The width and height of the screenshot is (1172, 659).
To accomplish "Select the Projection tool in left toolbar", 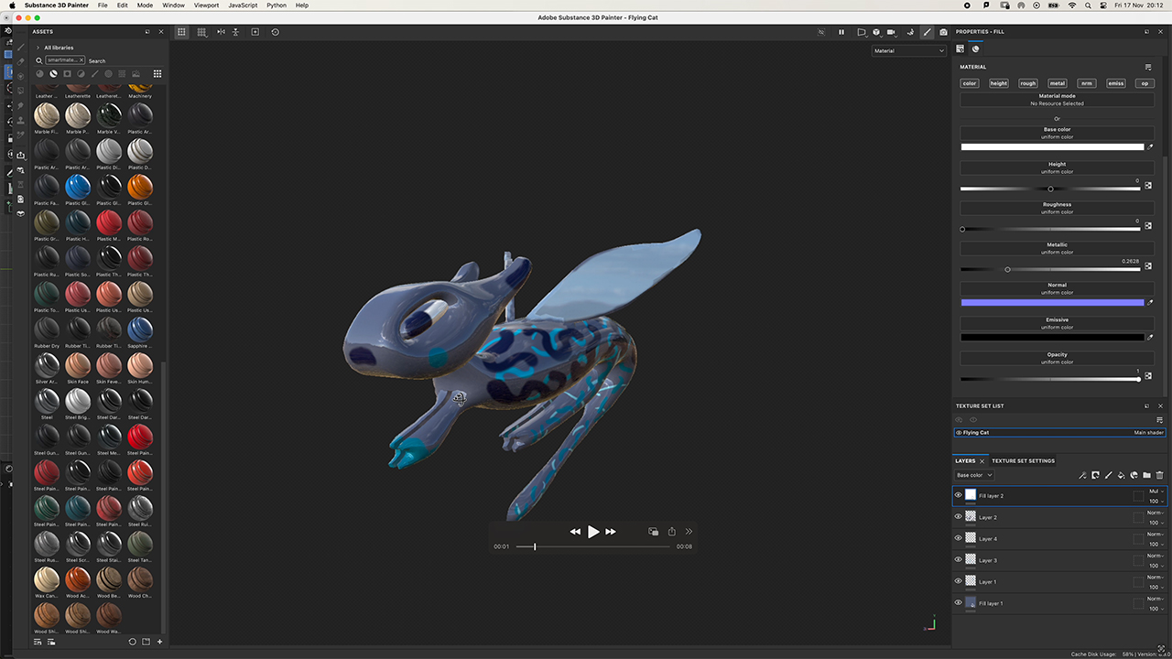I will [20, 76].
